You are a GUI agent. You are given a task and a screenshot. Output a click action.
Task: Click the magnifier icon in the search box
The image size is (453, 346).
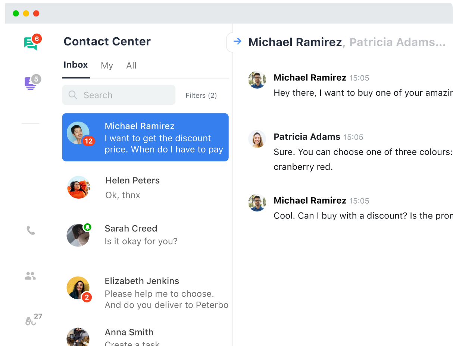point(73,95)
